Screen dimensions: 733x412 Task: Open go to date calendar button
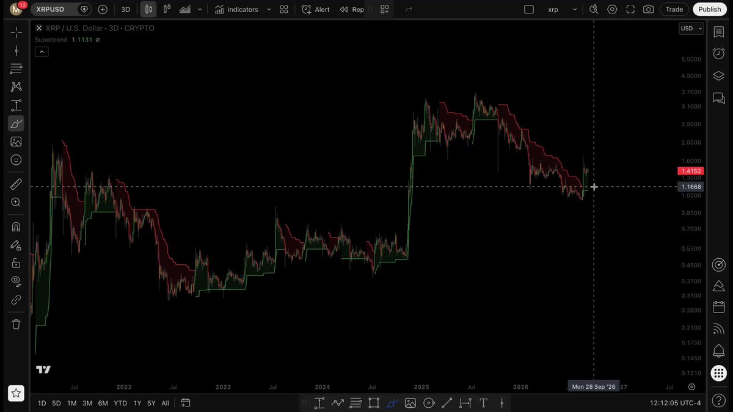186,403
